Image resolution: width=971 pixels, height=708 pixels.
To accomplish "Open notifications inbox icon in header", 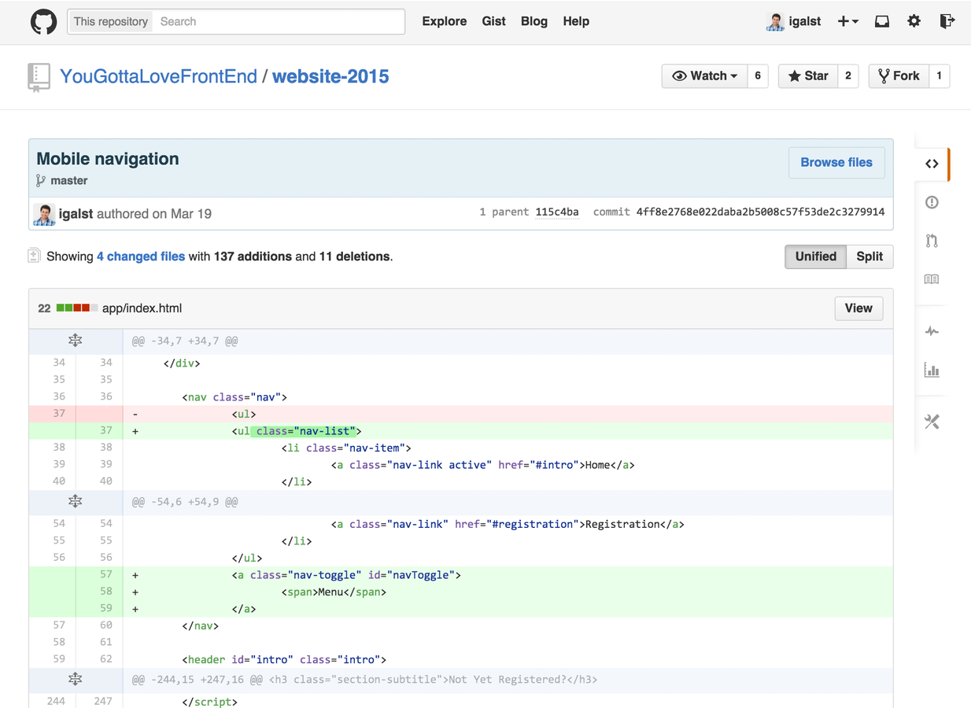I will [882, 22].
